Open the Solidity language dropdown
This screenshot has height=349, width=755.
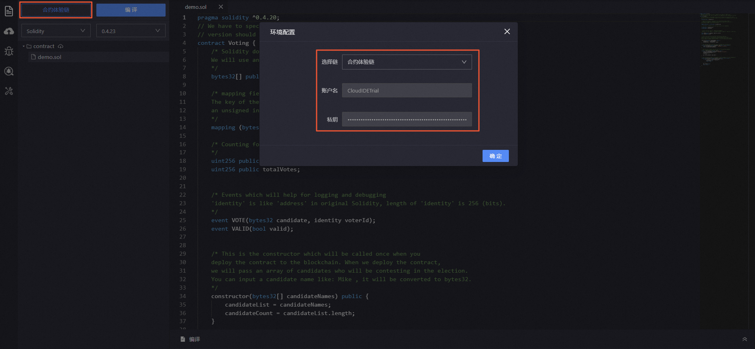click(x=56, y=31)
